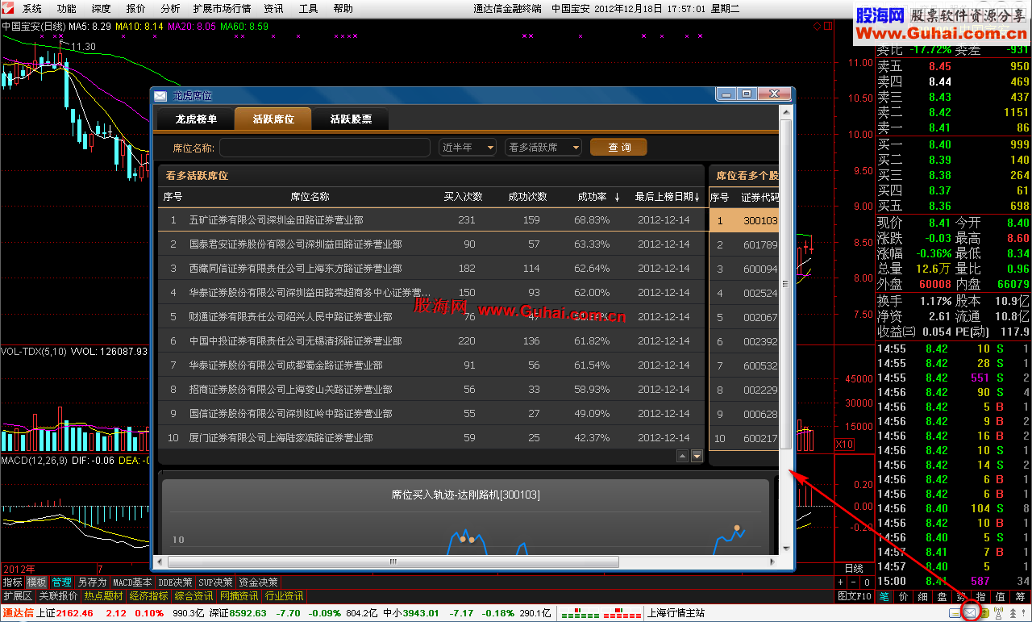Select the 盘 tab in quote panel
The width and height of the screenshot is (1032, 622).
942,597
